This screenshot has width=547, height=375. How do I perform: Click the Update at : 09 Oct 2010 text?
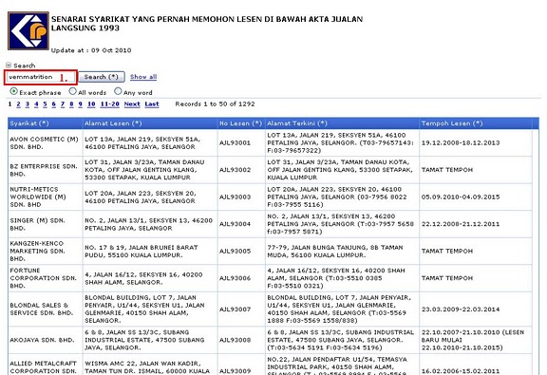click(91, 50)
